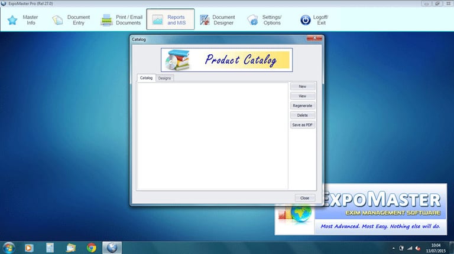
Task: Show hidden tray icons arrow
Action: [x=394, y=248]
